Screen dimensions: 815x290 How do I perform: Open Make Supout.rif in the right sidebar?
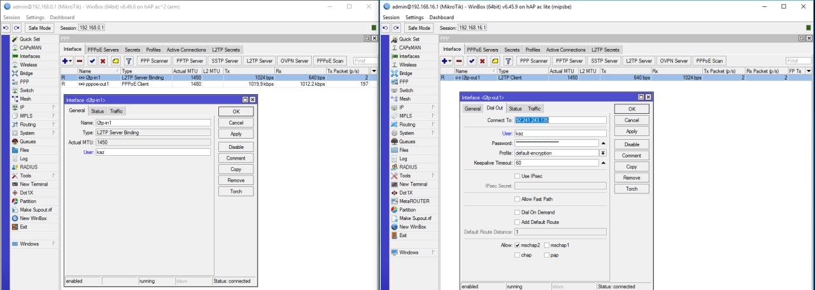click(x=416, y=218)
